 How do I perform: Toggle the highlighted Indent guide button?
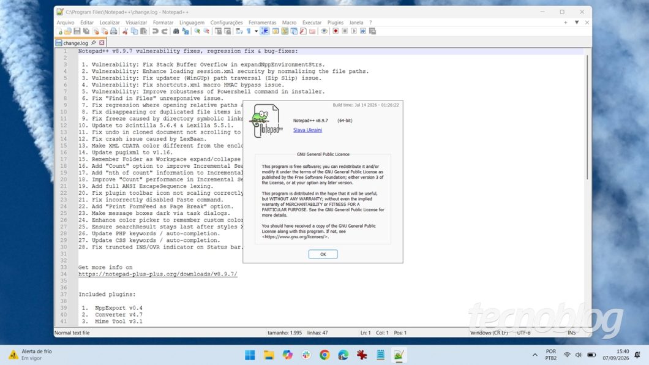(x=265, y=31)
